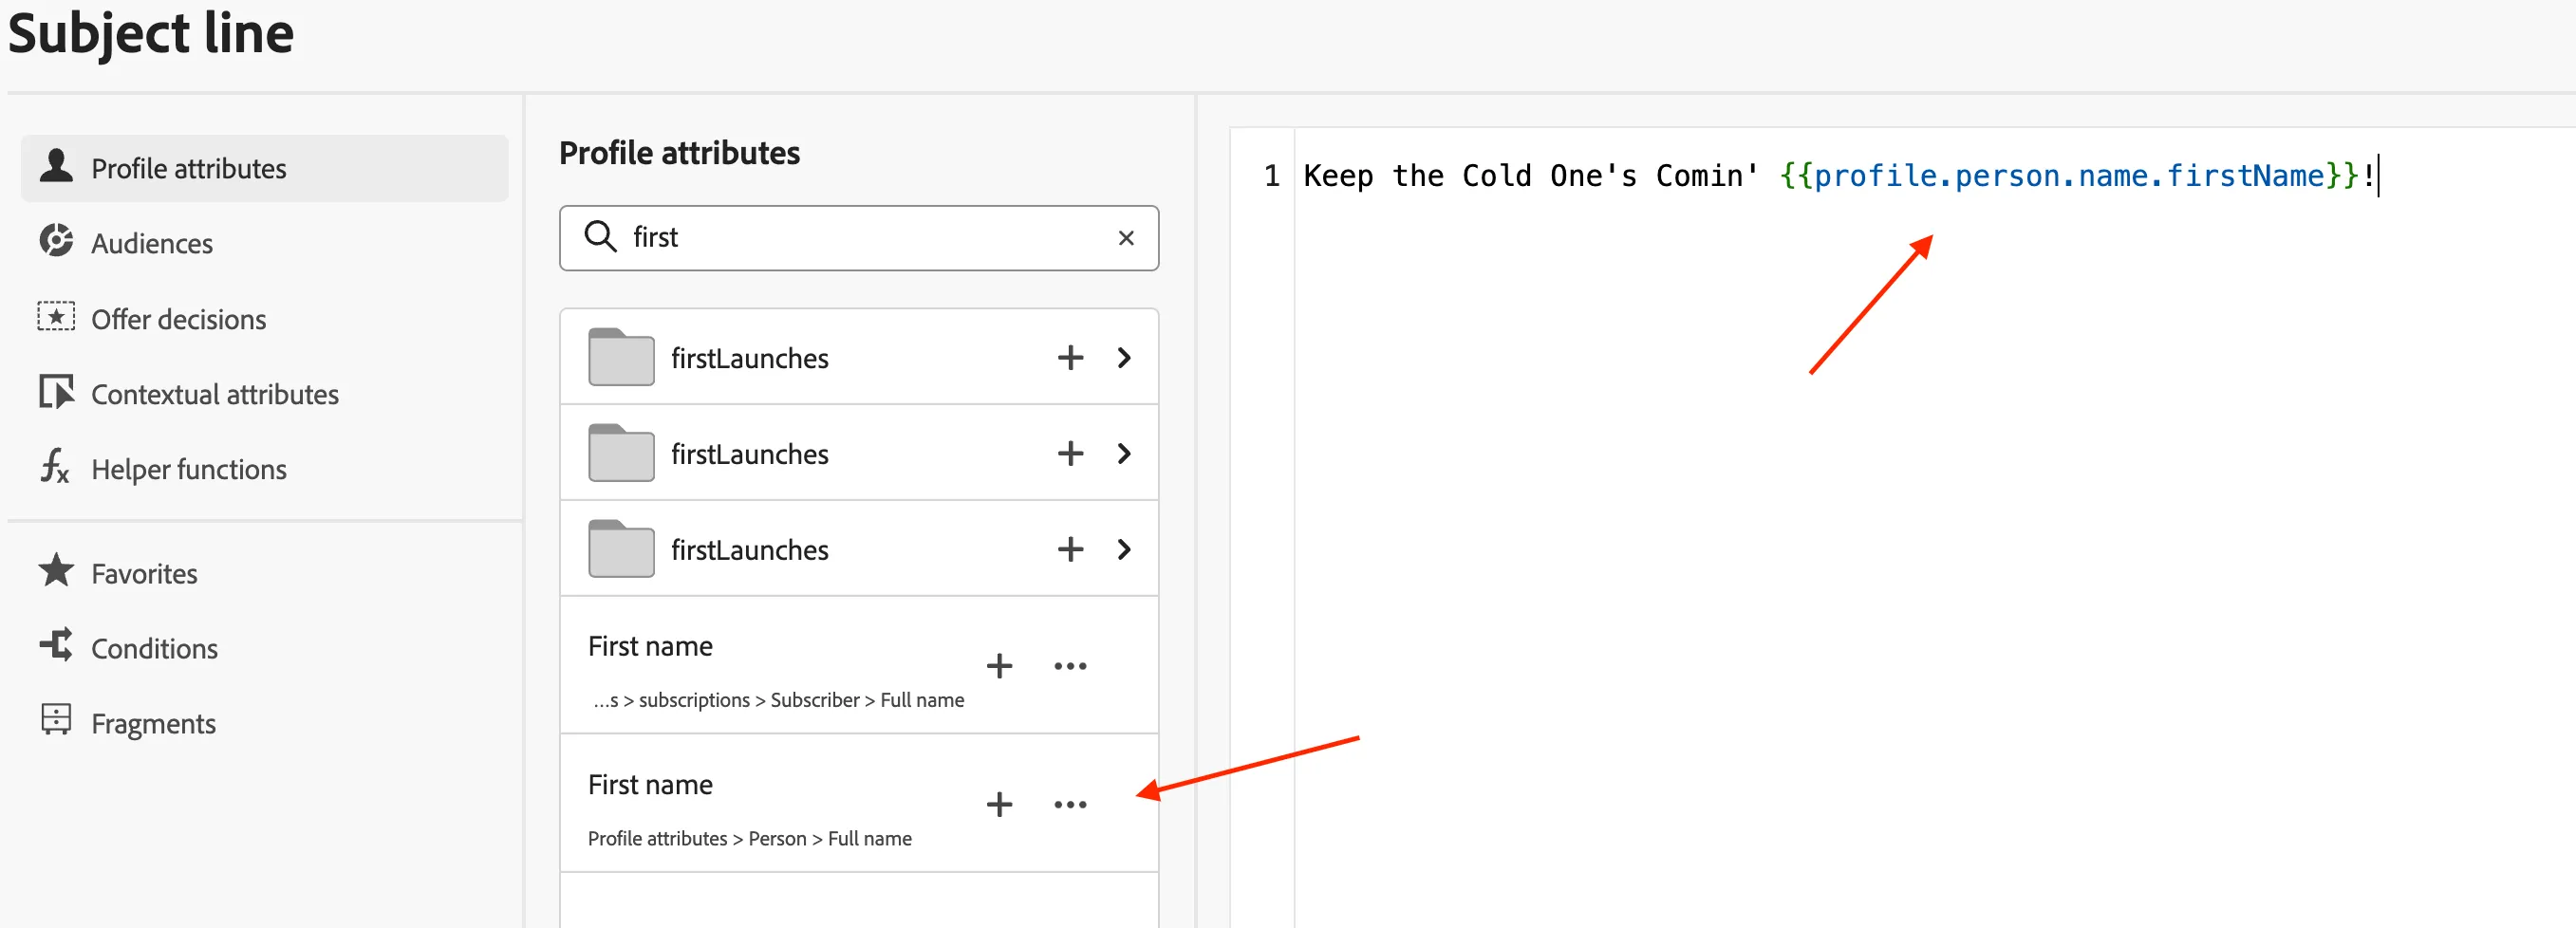Screen dimensions: 2576x928
Task: Click the Favorites star icon
Action: point(56,571)
